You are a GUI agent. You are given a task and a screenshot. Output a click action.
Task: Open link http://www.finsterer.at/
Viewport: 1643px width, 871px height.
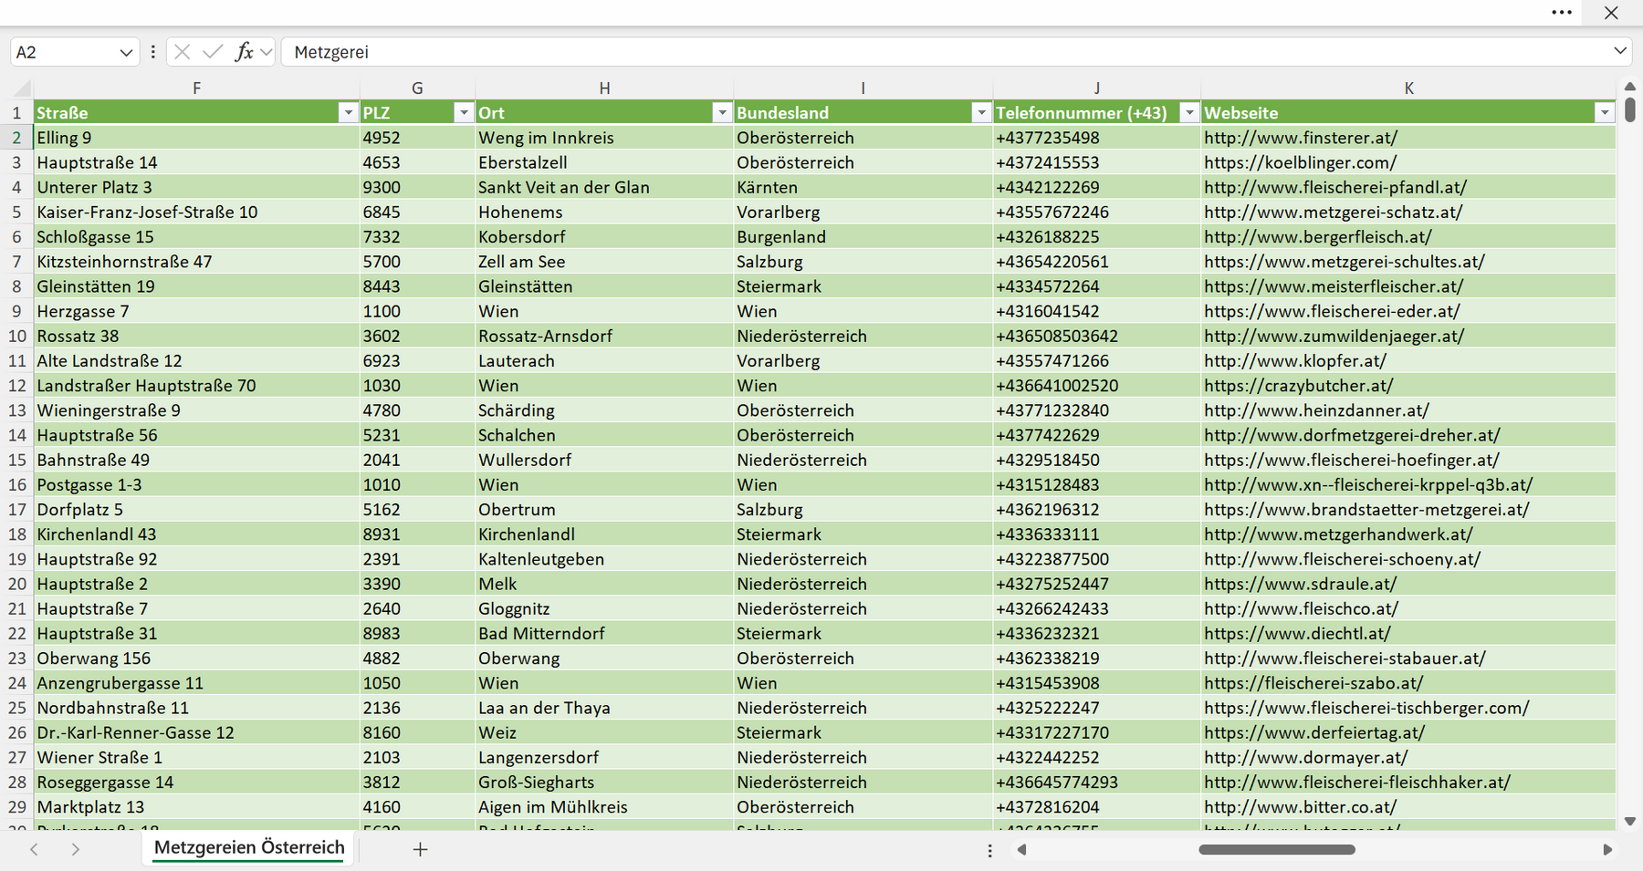1301,138
